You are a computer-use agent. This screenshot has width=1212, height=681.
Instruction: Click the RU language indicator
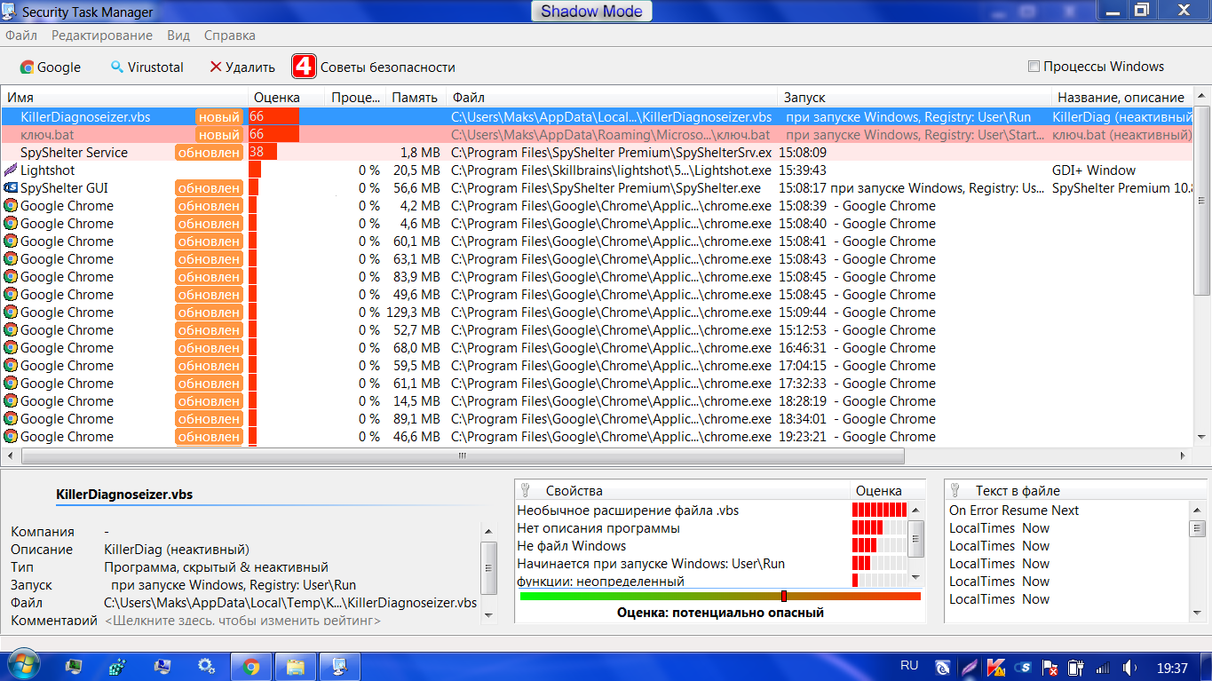click(909, 666)
